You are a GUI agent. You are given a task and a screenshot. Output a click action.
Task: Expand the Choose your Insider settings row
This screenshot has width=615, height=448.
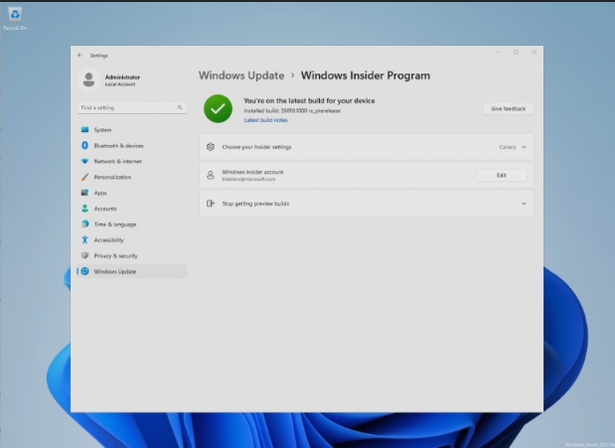pyautogui.click(x=367, y=147)
